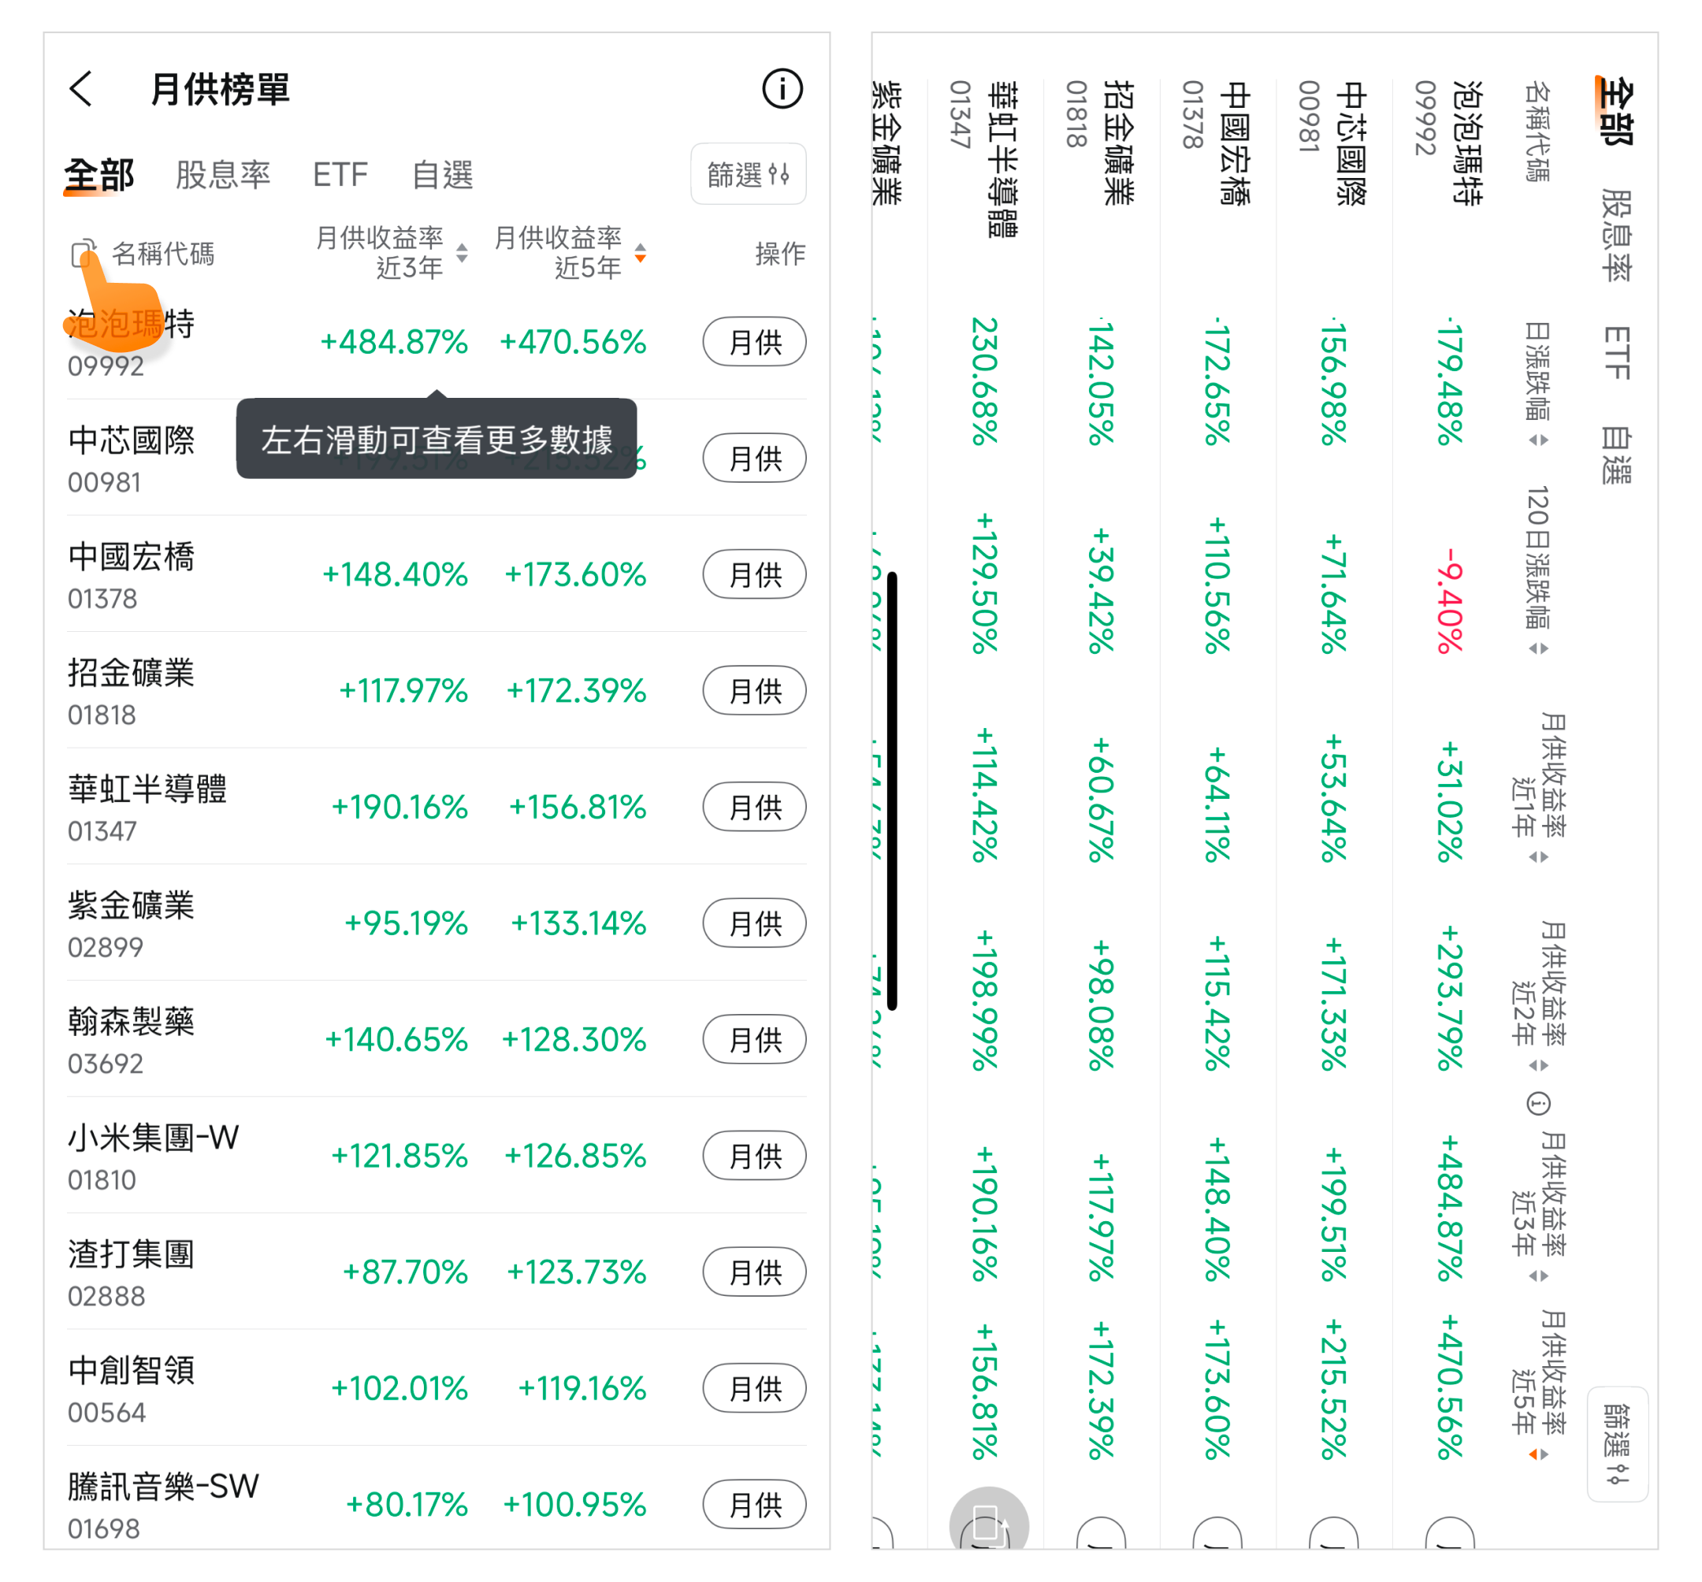Image resolution: width=1702 pixels, height=1582 pixels.
Task: Click sort arrows for 近3年 in landscape view
Action: coord(1537,1276)
